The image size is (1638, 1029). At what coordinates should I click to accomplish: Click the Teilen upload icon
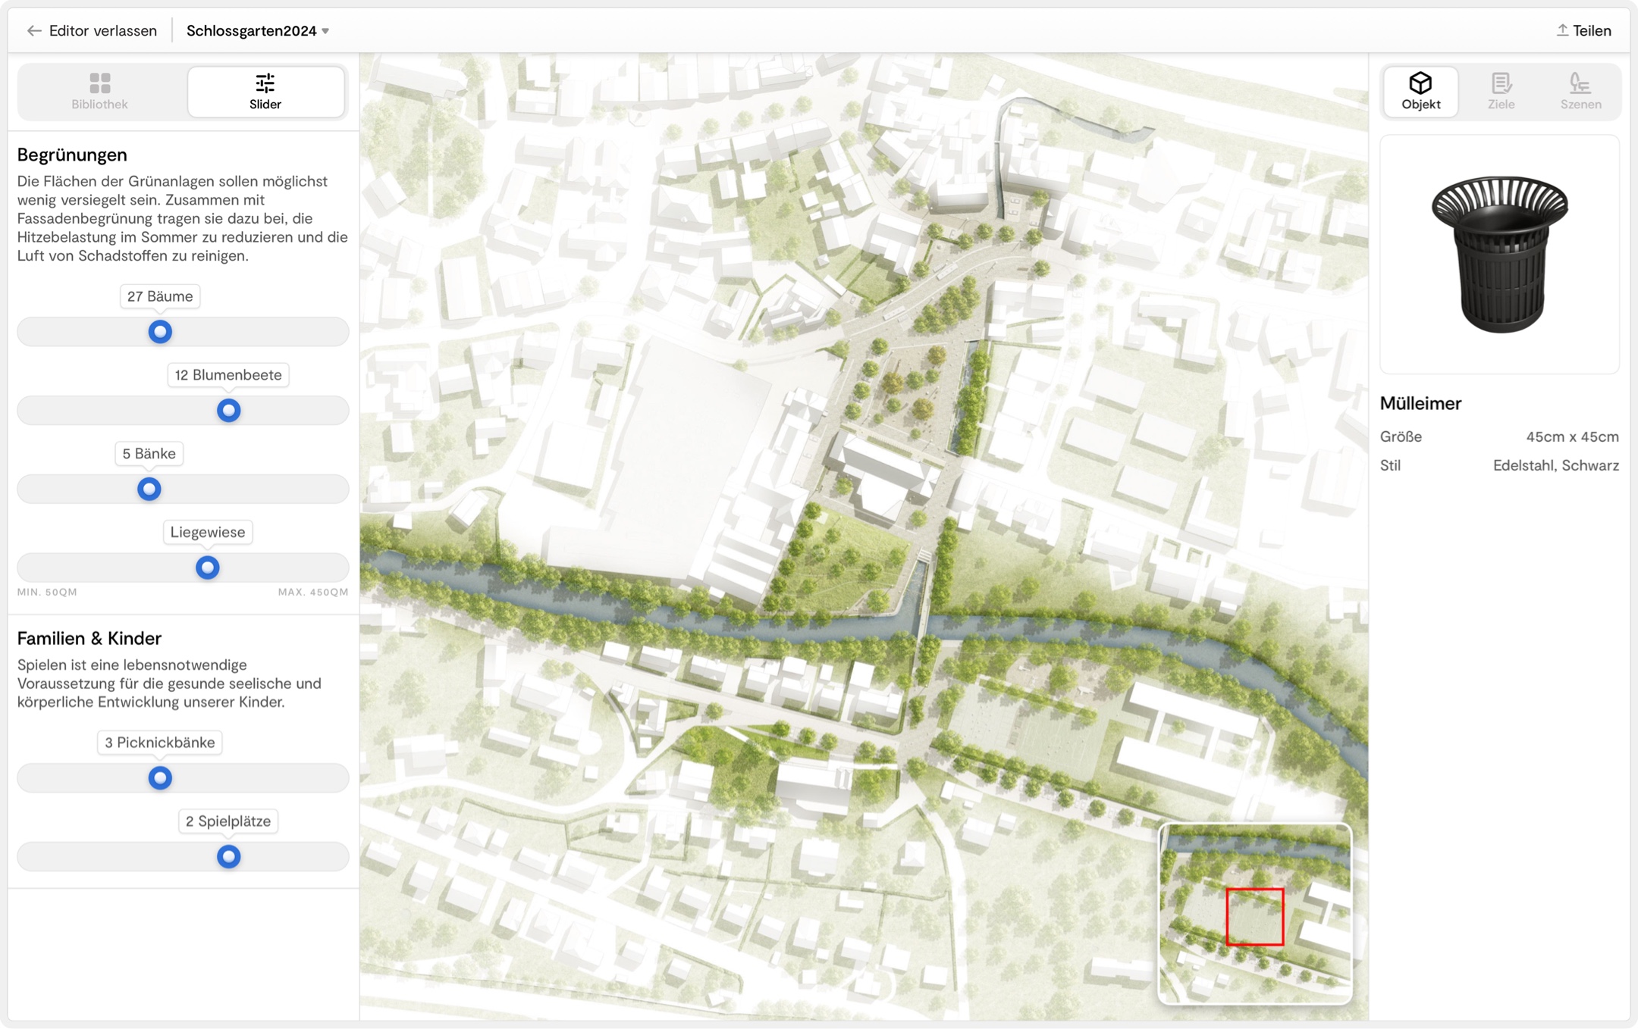(x=1562, y=30)
